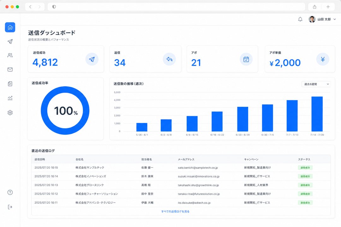
Task: Click the reply arrow icon on 返信 card
Action: pos(170,59)
